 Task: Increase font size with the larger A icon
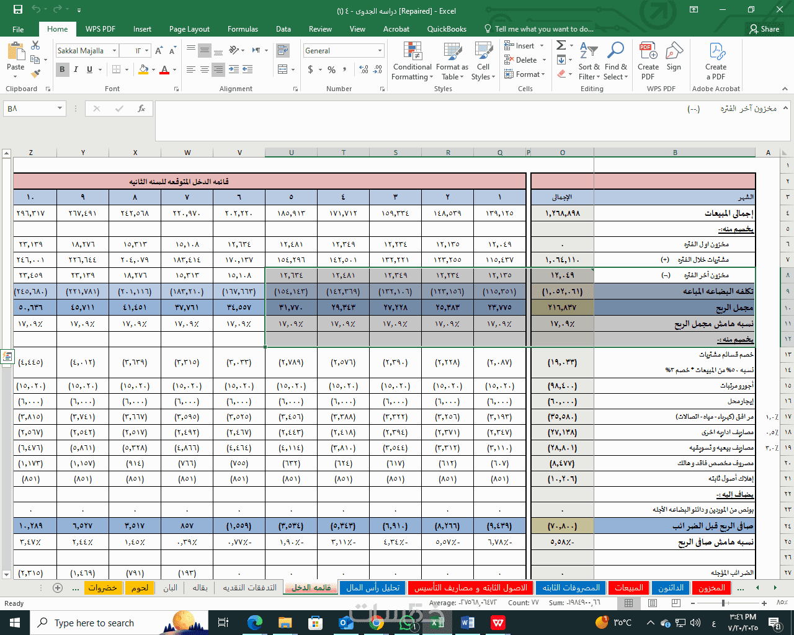point(159,51)
